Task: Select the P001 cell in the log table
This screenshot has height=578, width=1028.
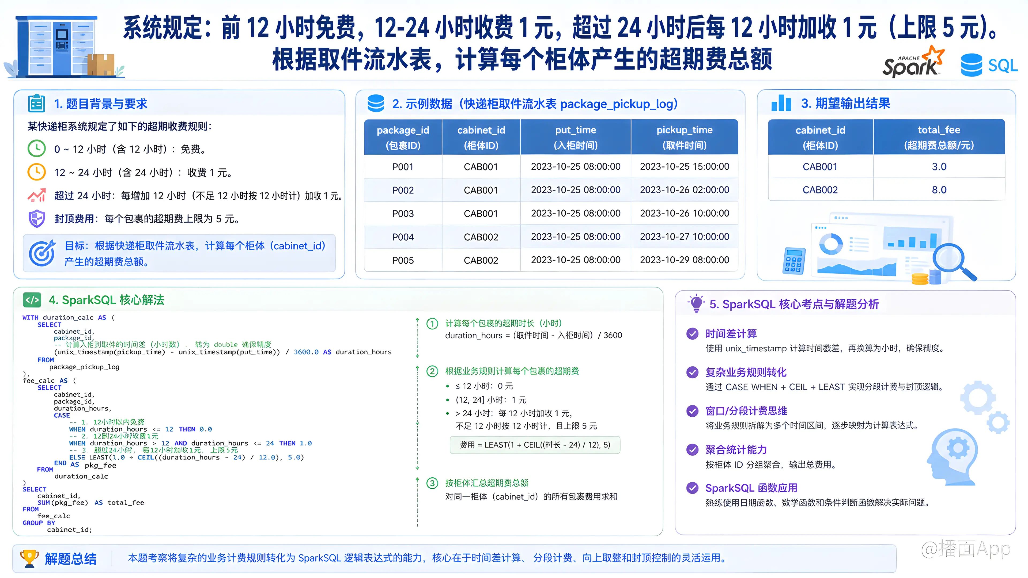Action: point(403,167)
